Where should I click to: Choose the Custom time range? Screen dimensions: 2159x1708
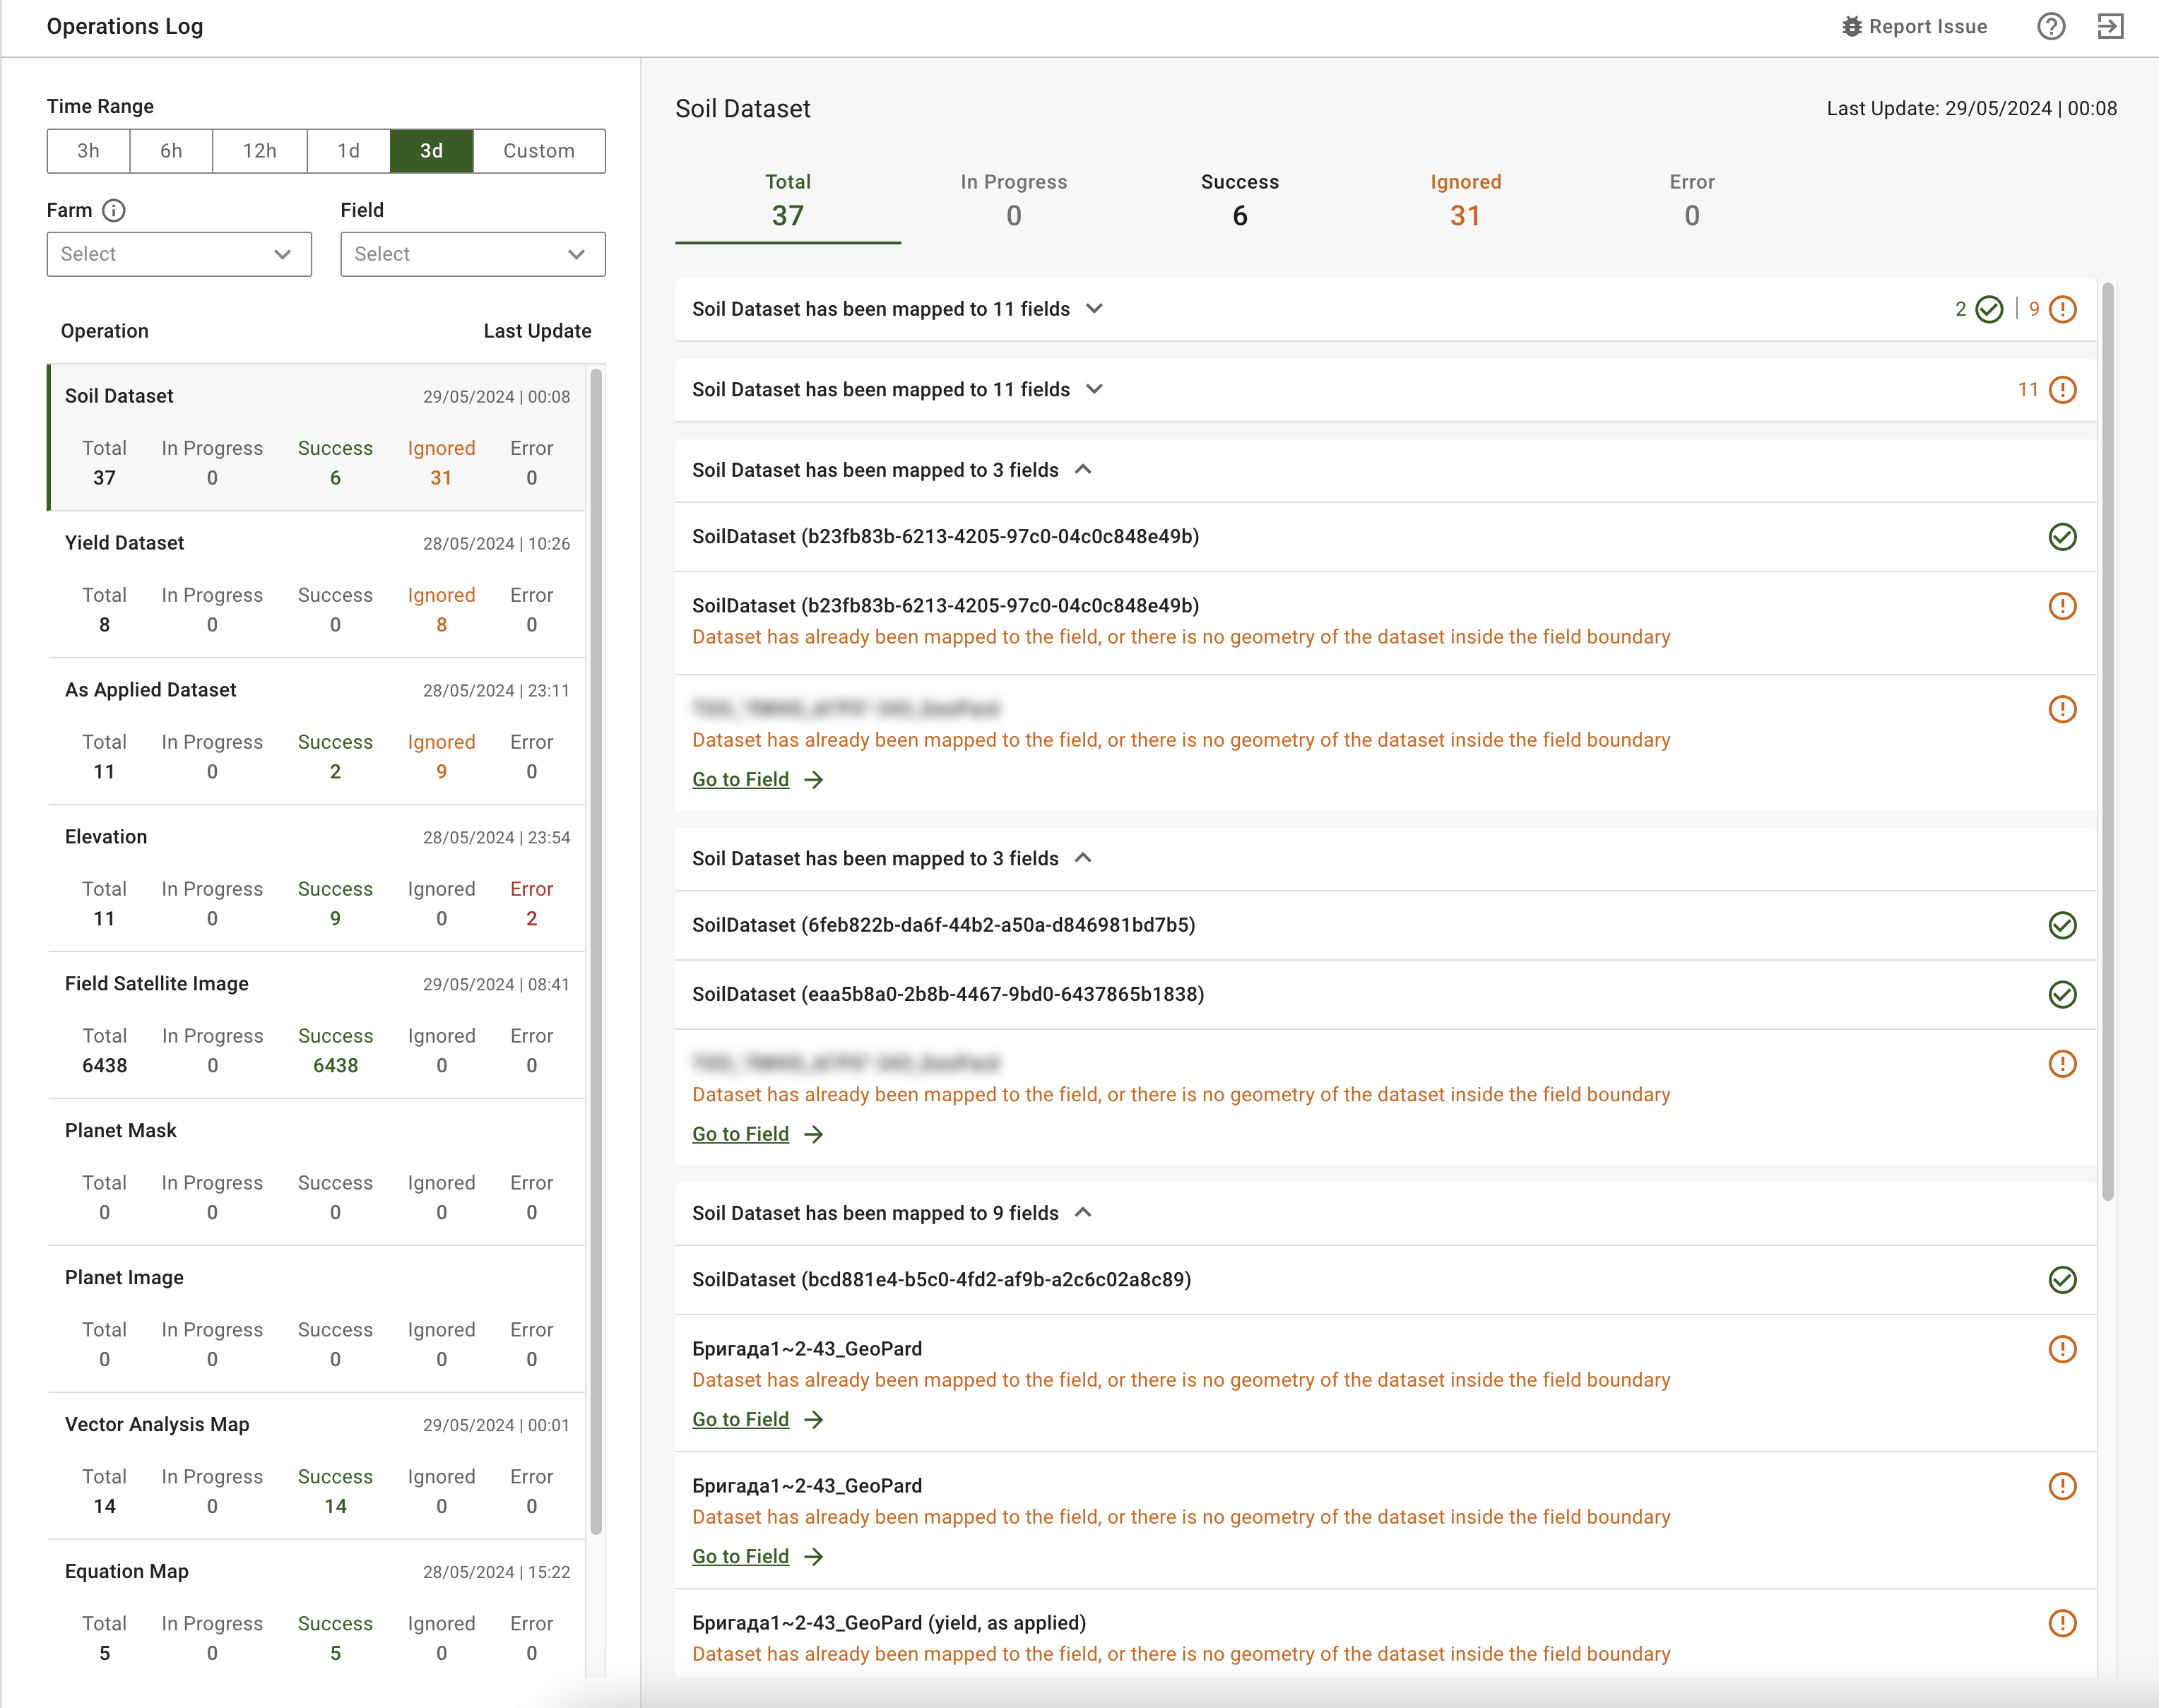538,151
